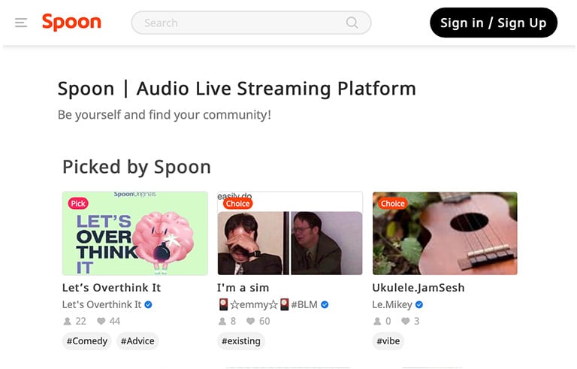
Task: Click heart icon showing 60 likes
Action: [251, 321]
